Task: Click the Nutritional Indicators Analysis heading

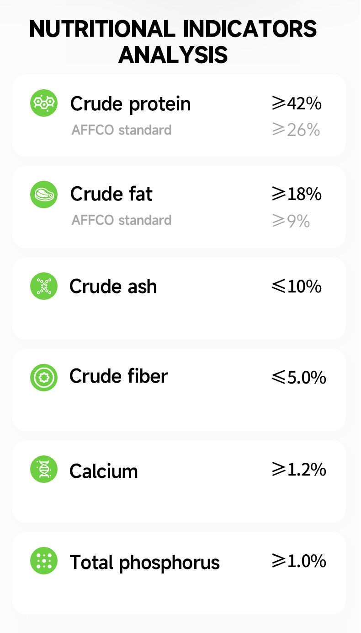Action: [x=173, y=42]
